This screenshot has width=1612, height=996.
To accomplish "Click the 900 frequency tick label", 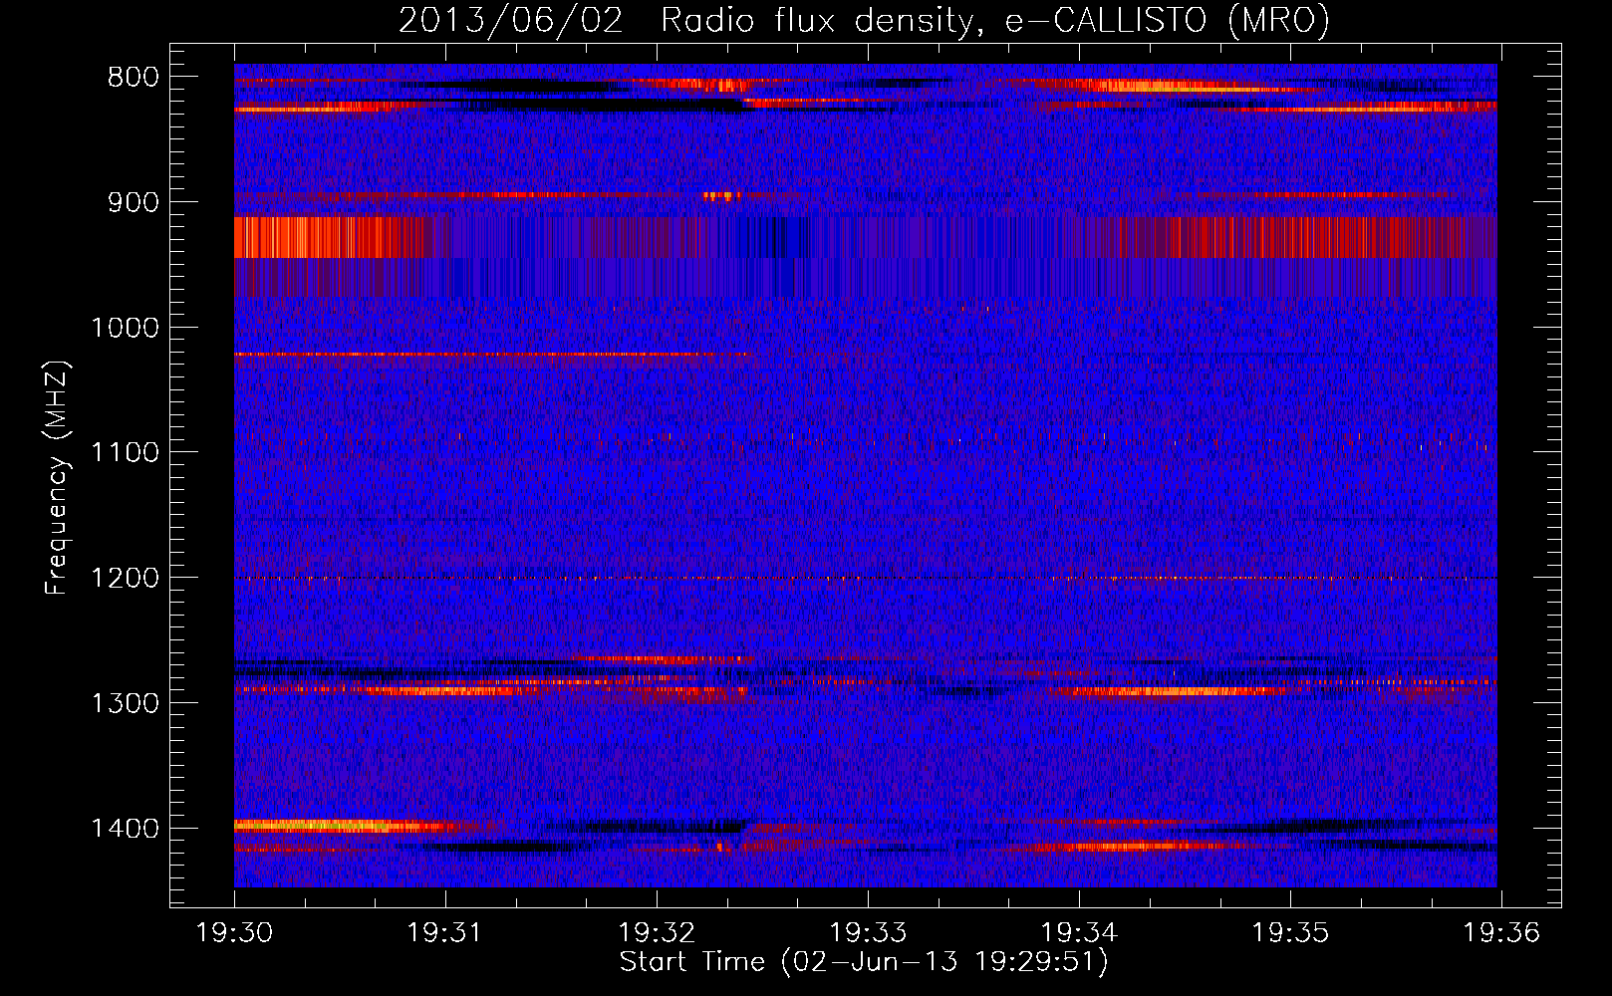I will pos(134,202).
